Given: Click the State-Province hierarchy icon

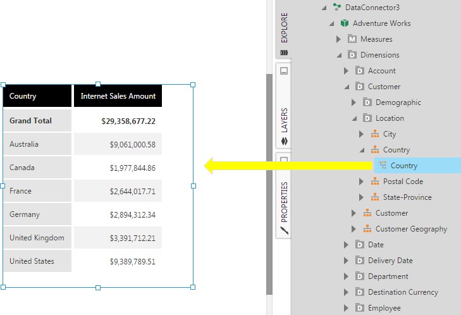Looking at the screenshot, I should [x=375, y=197].
